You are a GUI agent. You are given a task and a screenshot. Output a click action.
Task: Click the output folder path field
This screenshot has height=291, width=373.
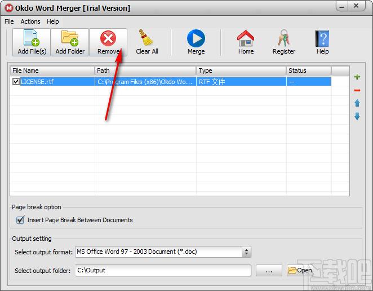tap(162, 270)
